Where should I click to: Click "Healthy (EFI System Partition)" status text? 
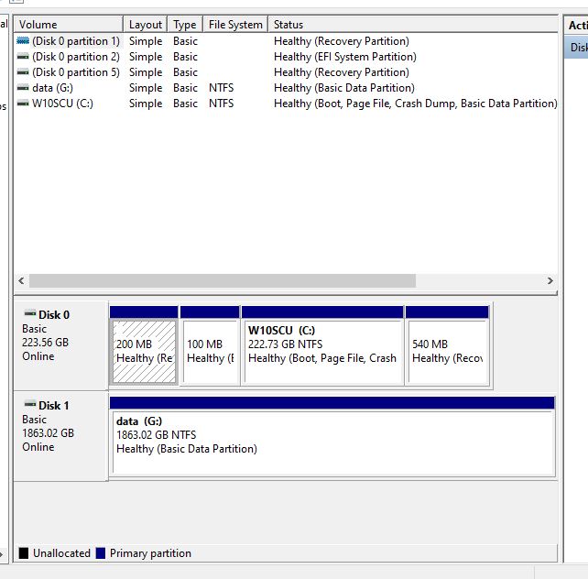tap(345, 57)
